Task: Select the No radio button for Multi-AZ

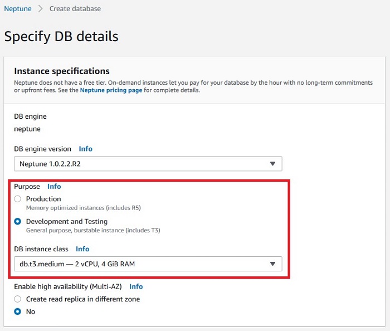Action: 18,311
